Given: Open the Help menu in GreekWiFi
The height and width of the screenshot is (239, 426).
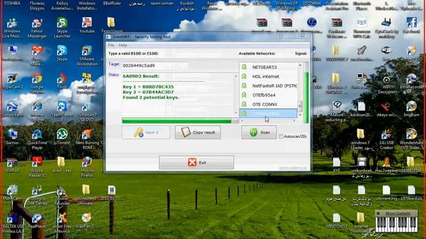Looking at the screenshot, I should click(x=122, y=45).
